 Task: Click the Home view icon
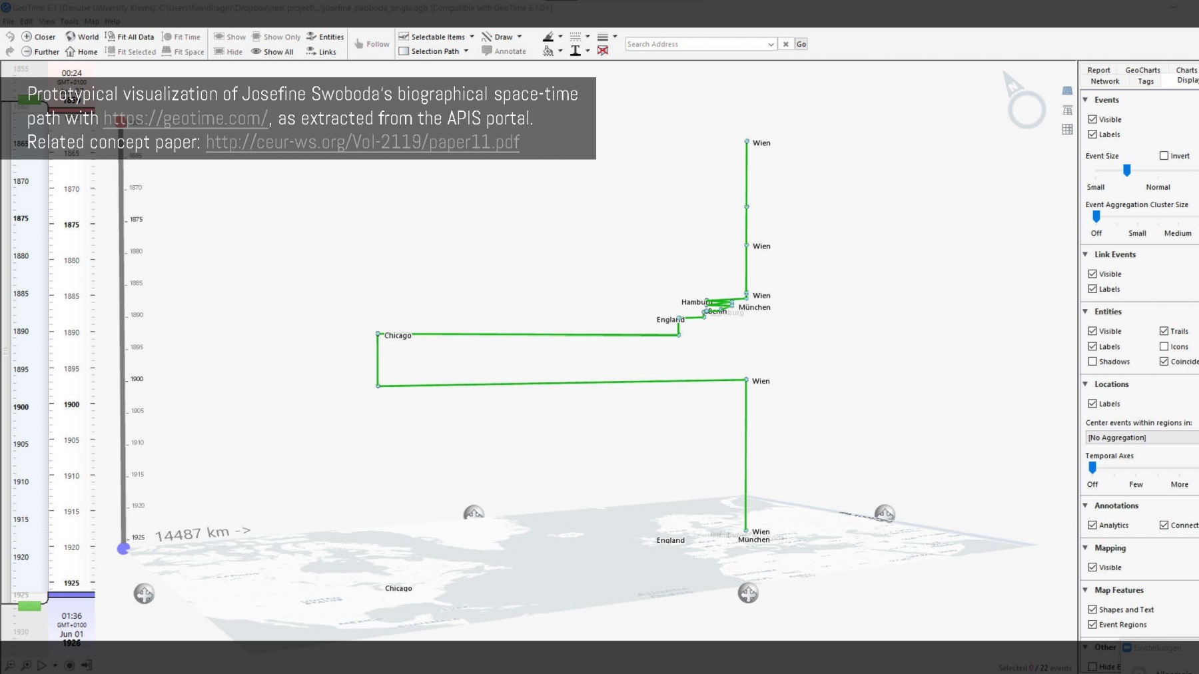[x=70, y=51]
